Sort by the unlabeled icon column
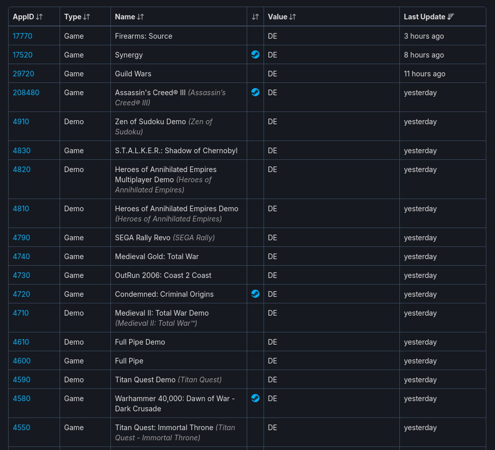Screen dimensions: 495x450 click(255, 17)
